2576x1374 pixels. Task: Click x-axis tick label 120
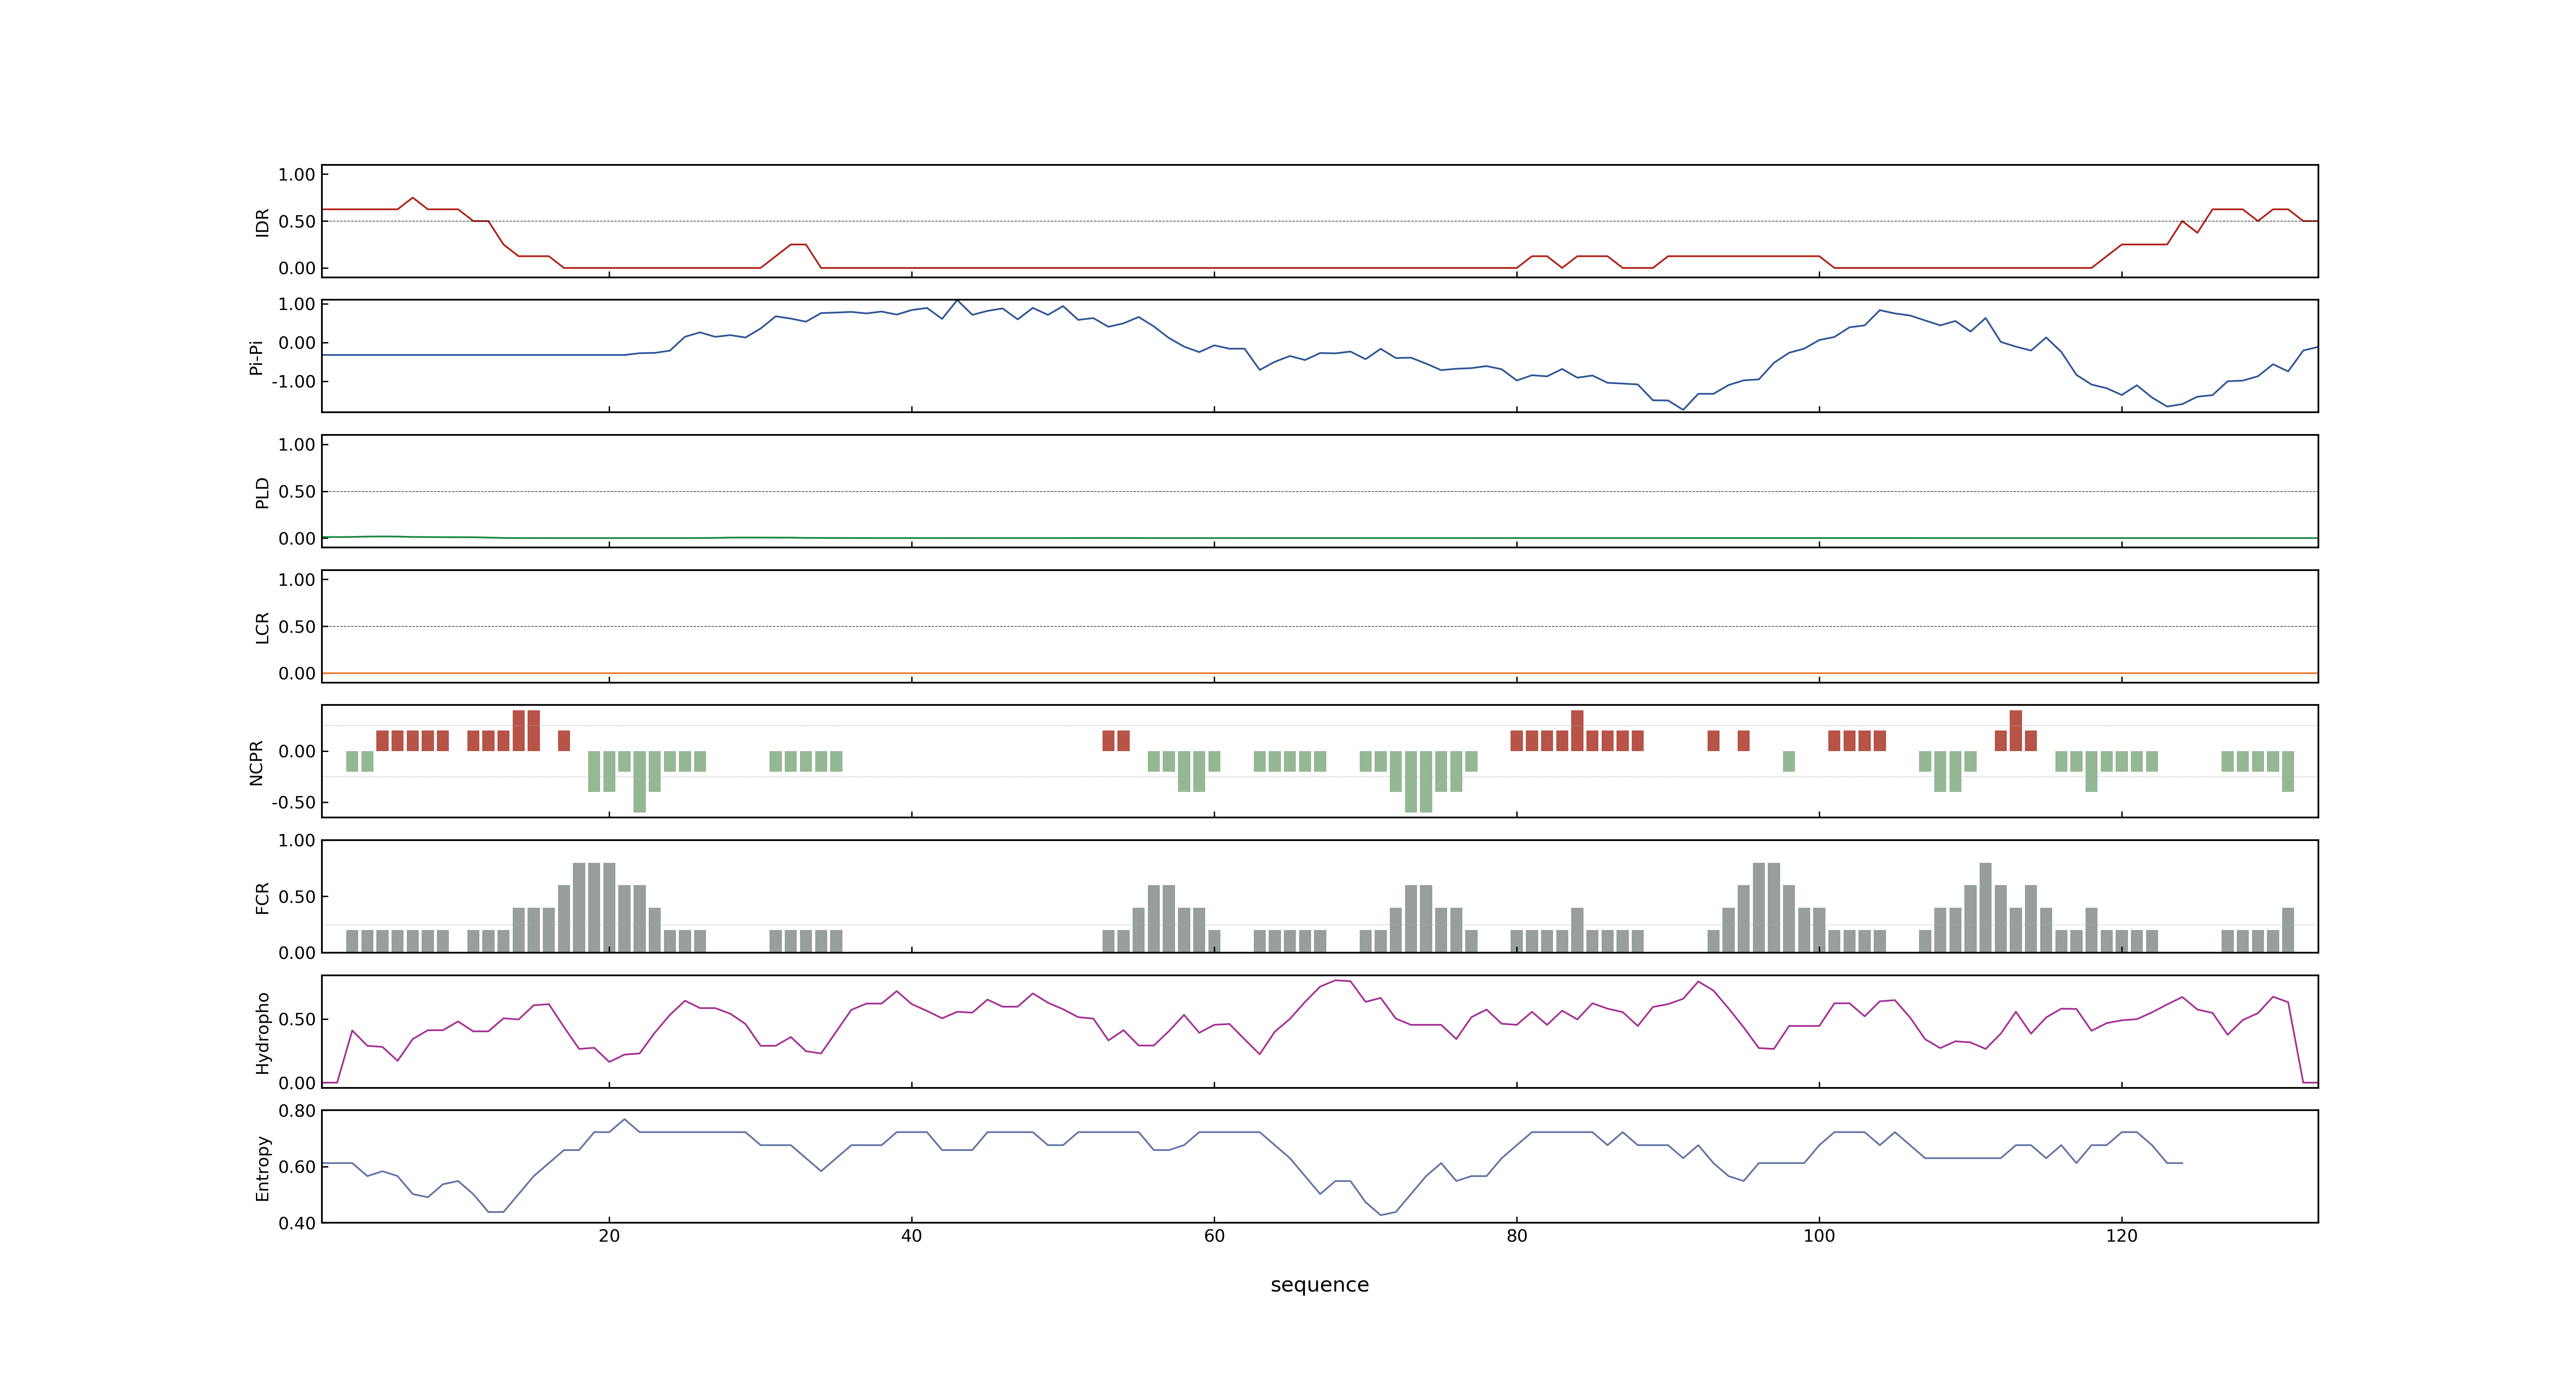coord(2121,1236)
